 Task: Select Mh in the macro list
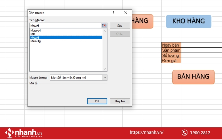click(x=33, y=34)
